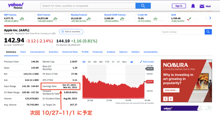Open the Options tab
220x116 pixels.
(x=123, y=52)
